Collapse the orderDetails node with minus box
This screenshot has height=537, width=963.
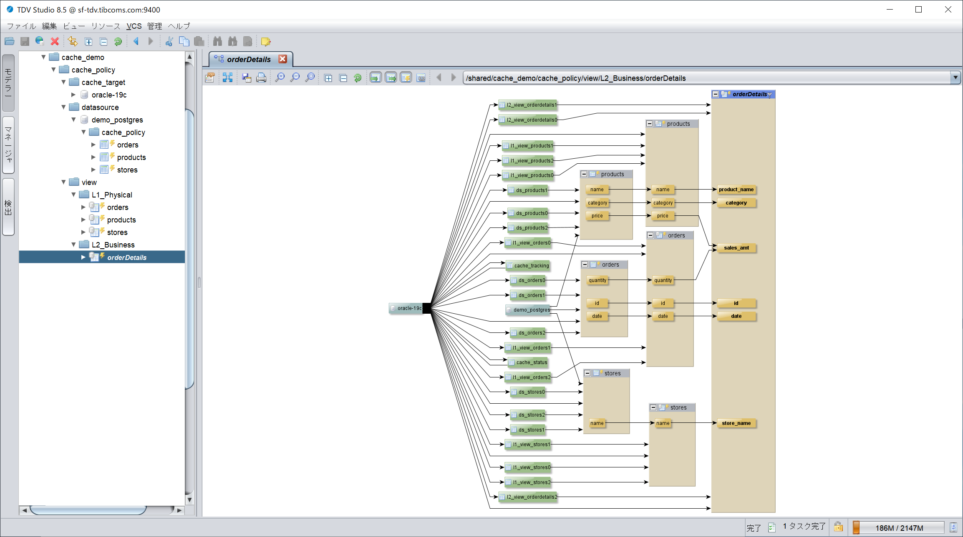[x=716, y=94]
